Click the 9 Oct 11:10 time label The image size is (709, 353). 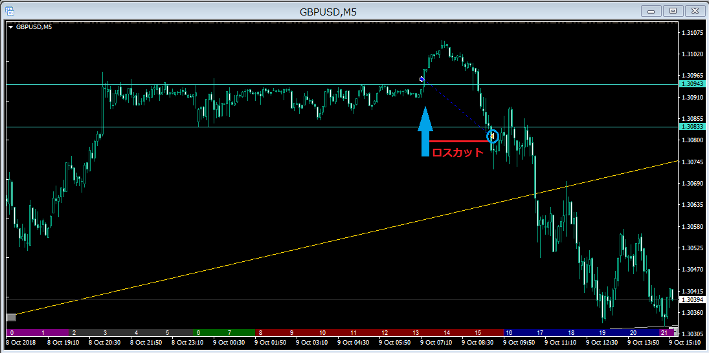(561, 343)
